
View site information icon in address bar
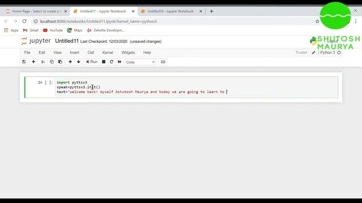coord(36,21)
